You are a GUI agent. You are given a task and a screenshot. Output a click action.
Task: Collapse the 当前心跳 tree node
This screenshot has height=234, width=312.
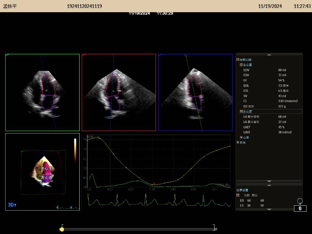coord(238,60)
